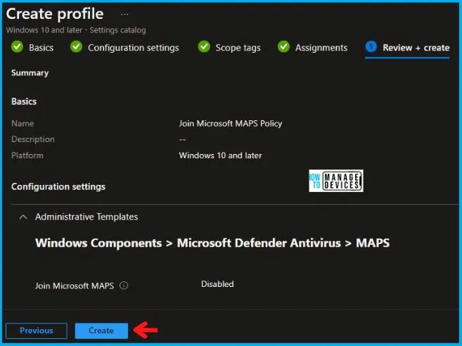Open the ellipsis menu beside Create profile

(124, 14)
